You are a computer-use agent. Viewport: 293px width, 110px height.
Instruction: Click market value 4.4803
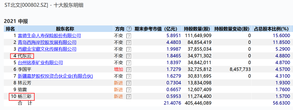174,42
